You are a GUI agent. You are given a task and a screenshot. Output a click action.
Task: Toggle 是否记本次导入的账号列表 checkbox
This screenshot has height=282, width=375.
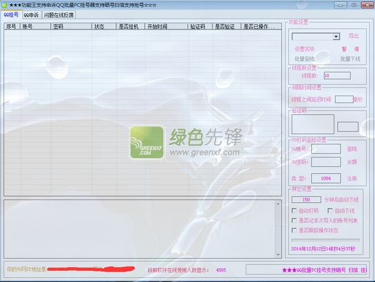[294, 220]
